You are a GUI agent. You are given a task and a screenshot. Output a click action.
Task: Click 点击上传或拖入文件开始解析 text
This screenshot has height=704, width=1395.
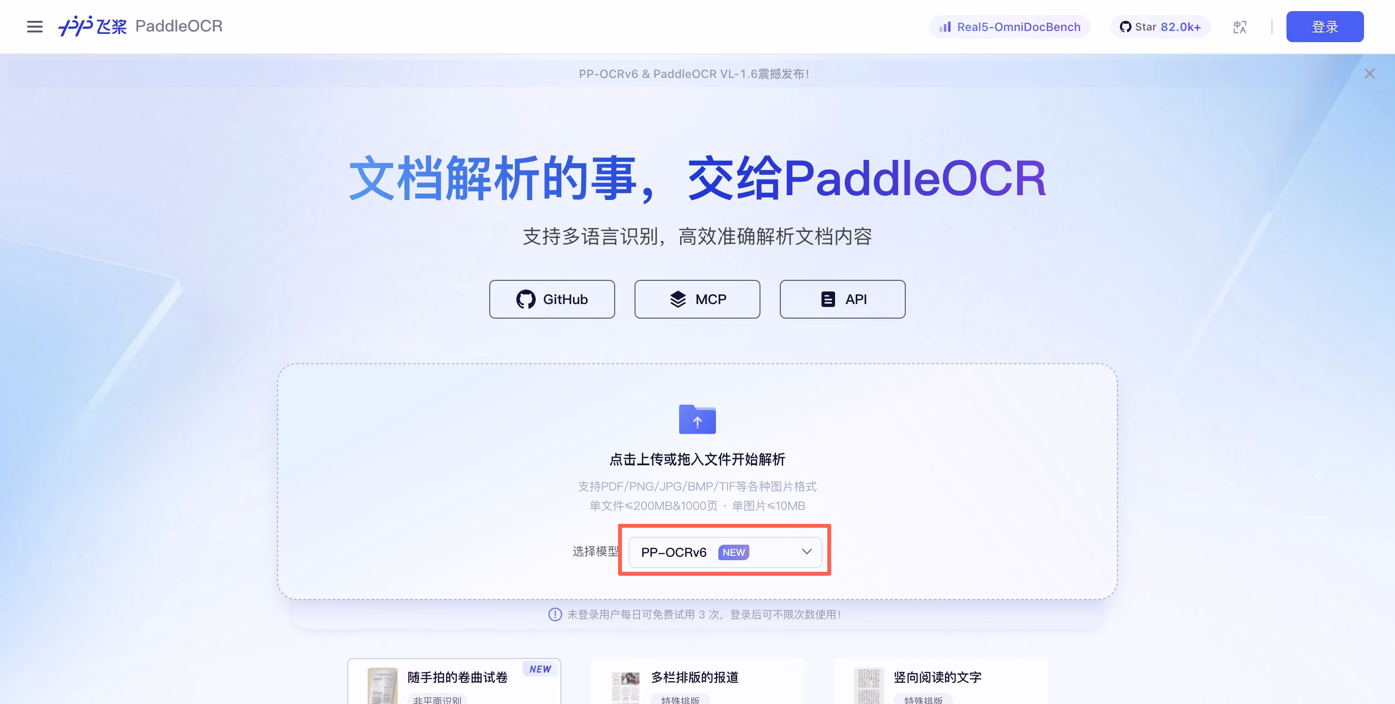point(697,459)
